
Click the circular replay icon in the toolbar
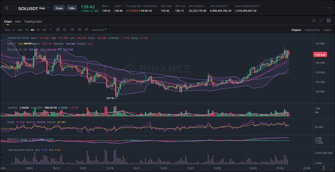pos(87,30)
